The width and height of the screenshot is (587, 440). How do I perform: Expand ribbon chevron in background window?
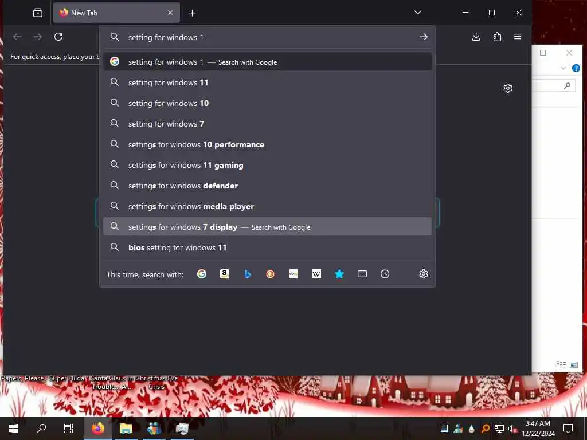tap(563, 68)
